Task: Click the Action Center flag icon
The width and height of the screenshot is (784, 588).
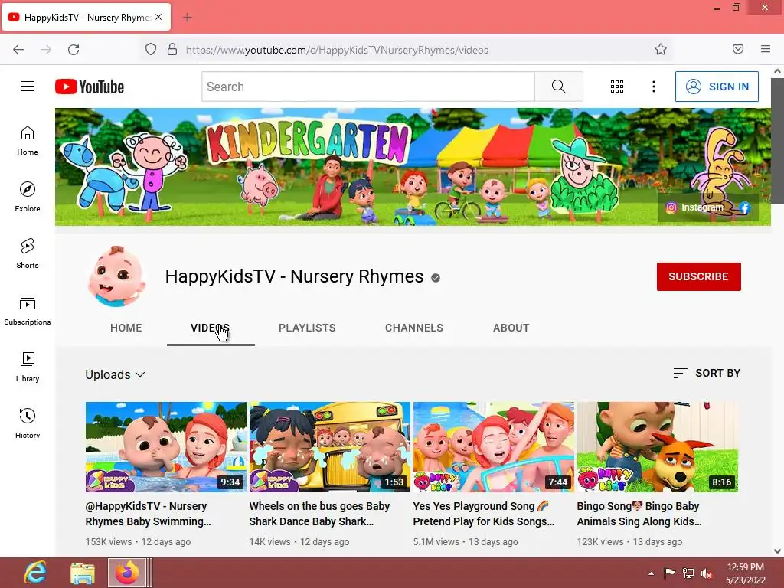Action: click(669, 573)
